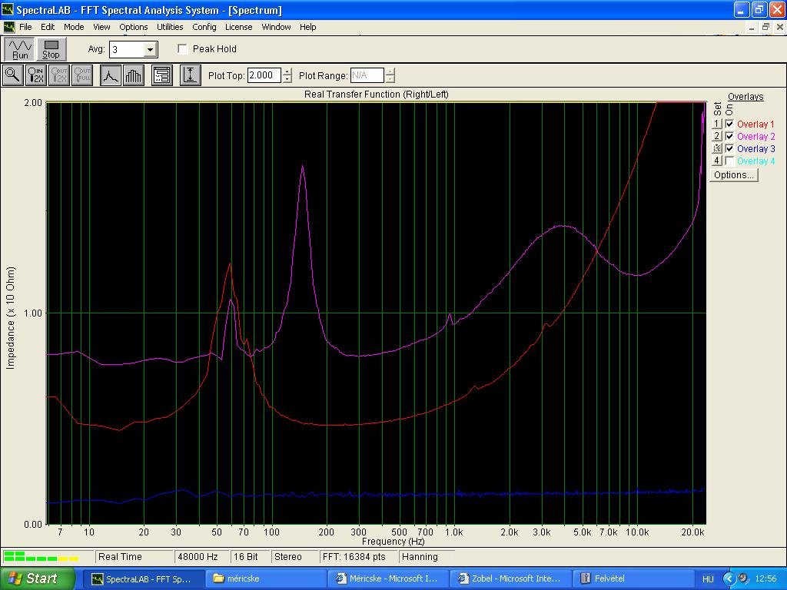Click the 16 Bit status field
Screen dimensions: 787x590
(x=249, y=557)
